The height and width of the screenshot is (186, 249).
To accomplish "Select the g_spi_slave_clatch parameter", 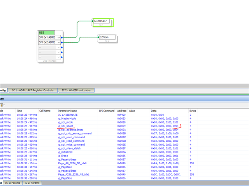I will (x=69, y=148).
